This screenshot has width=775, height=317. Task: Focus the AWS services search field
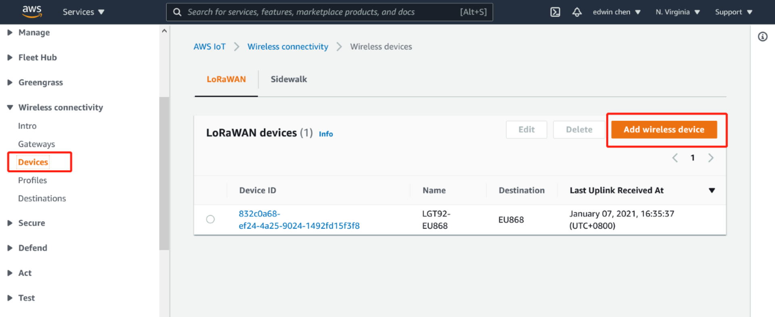click(x=329, y=12)
